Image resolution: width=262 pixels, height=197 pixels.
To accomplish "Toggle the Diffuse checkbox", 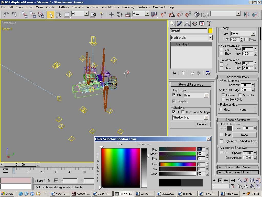I will tap(223, 95).
